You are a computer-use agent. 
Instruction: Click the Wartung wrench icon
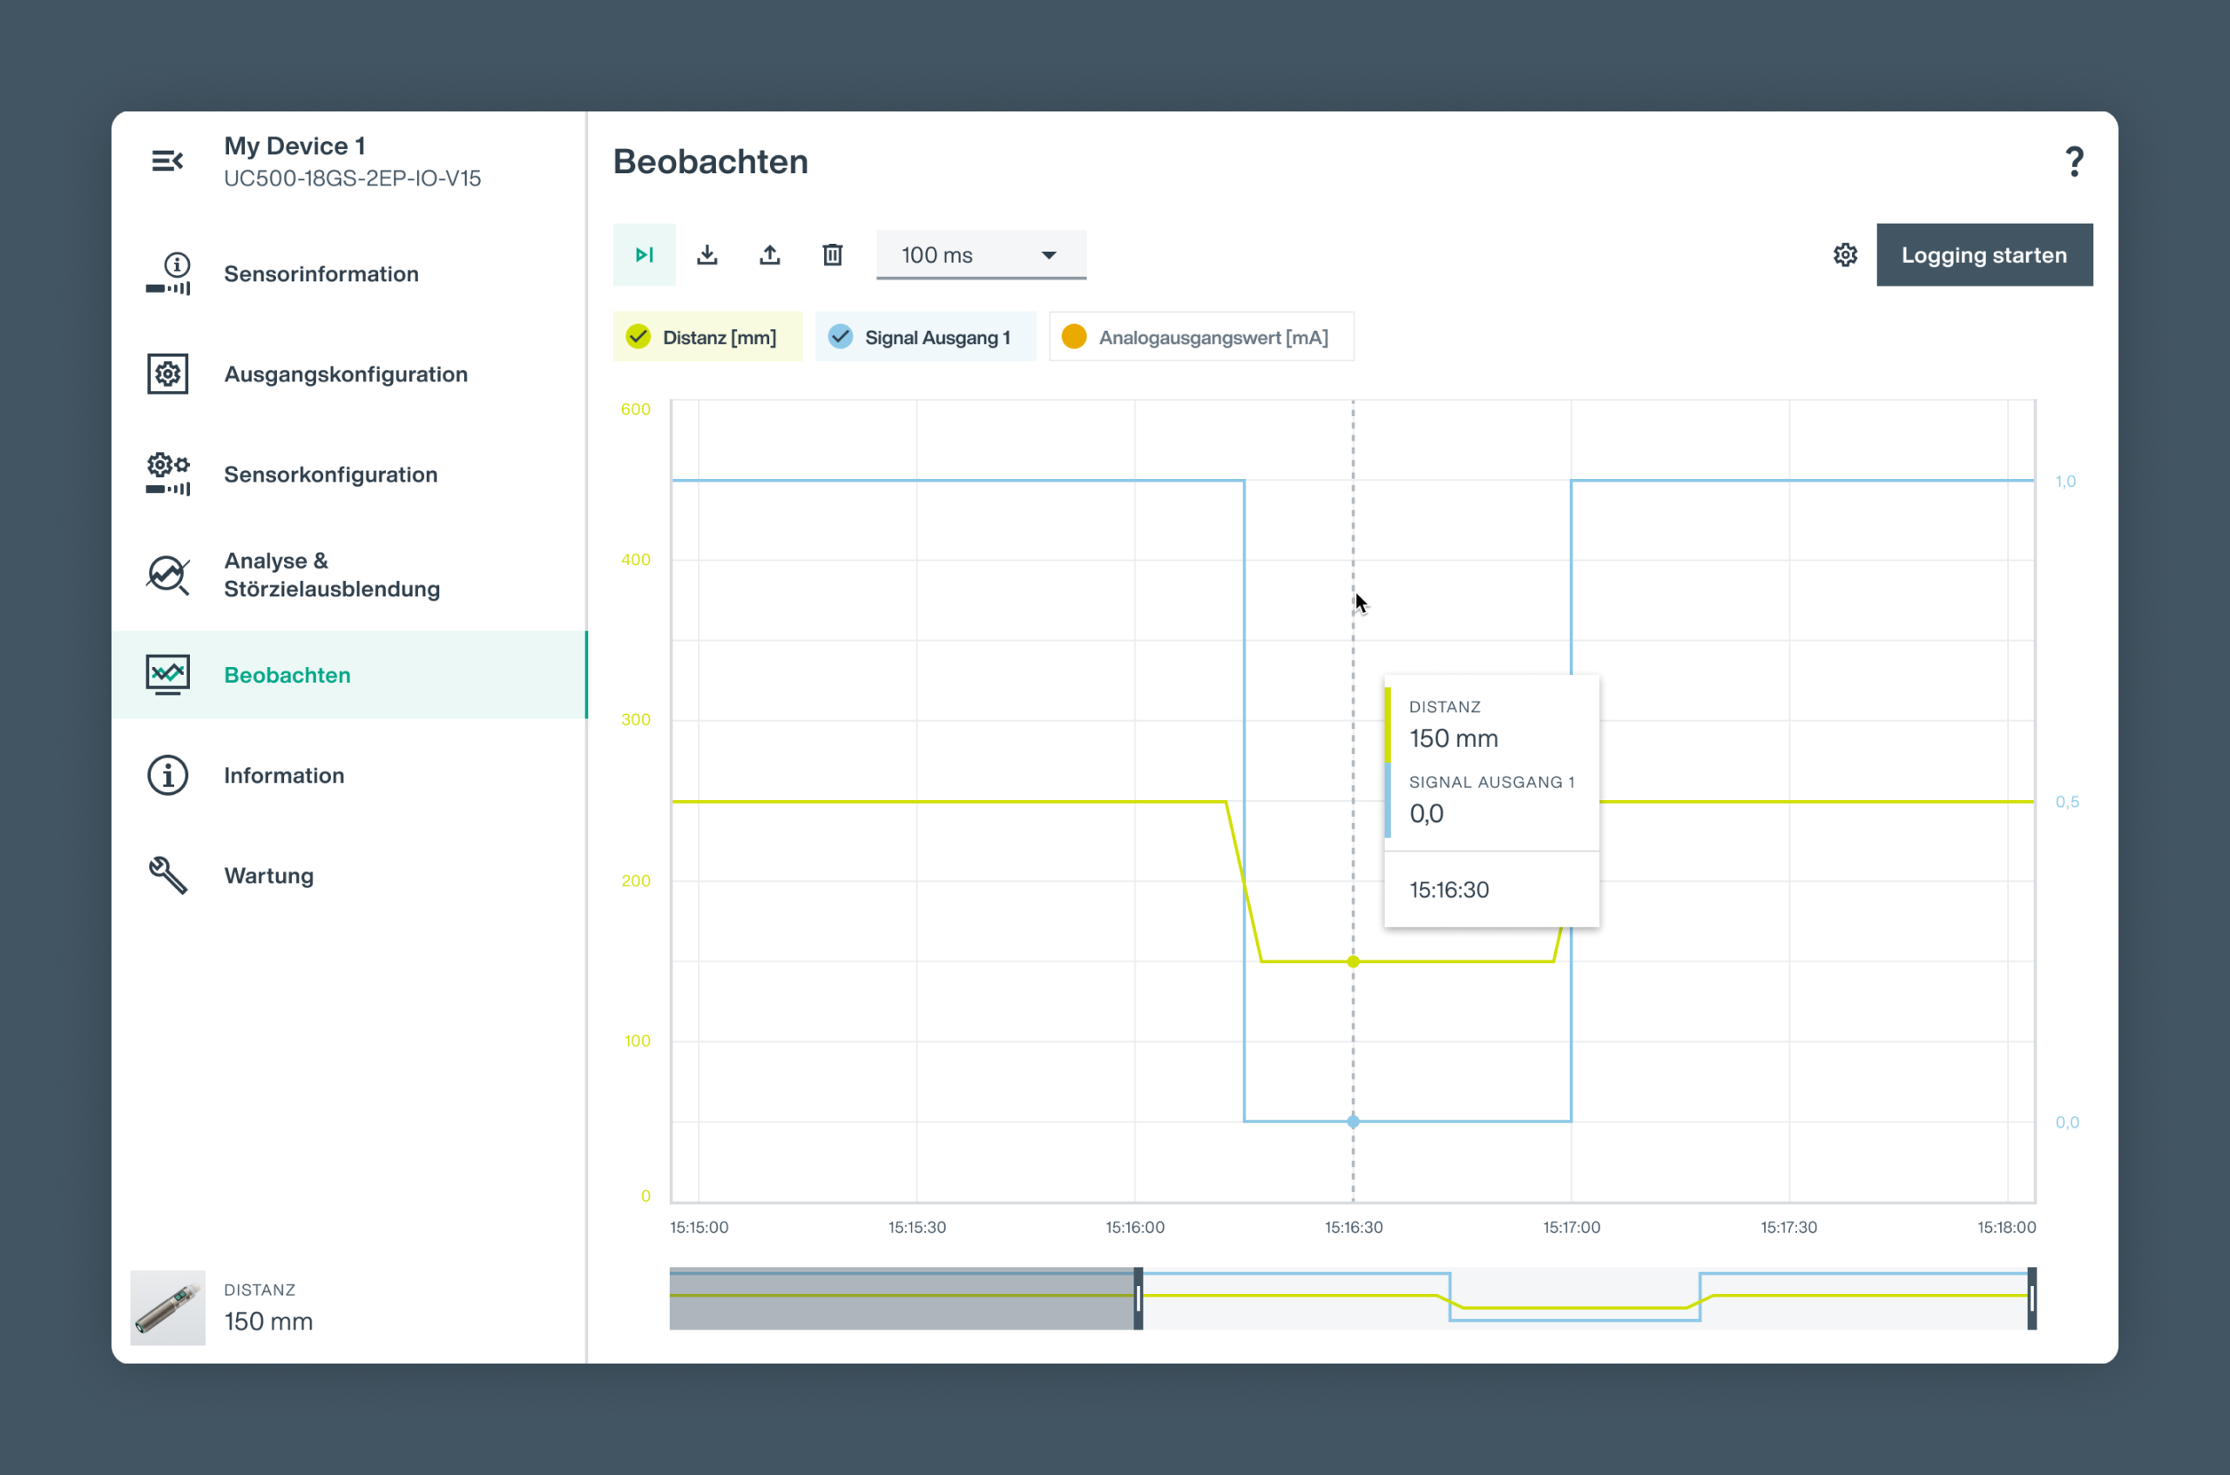click(x=167, y=875)
